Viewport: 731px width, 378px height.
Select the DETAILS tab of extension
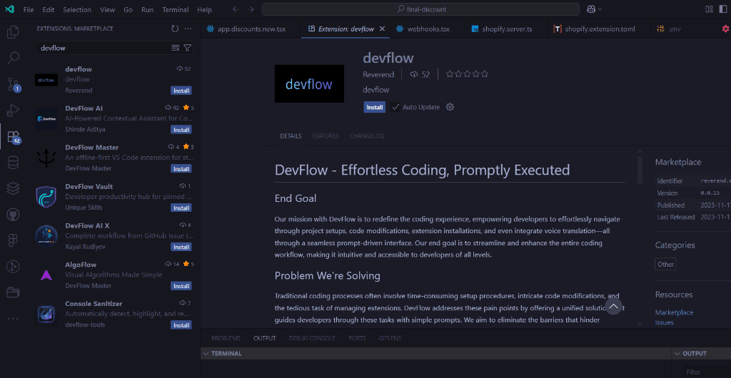click(291, 136)
